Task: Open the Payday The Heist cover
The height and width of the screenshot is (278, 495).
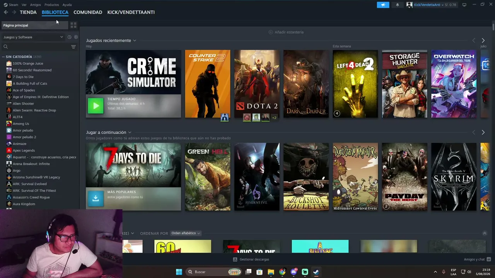Action: (x=405, y=177)
